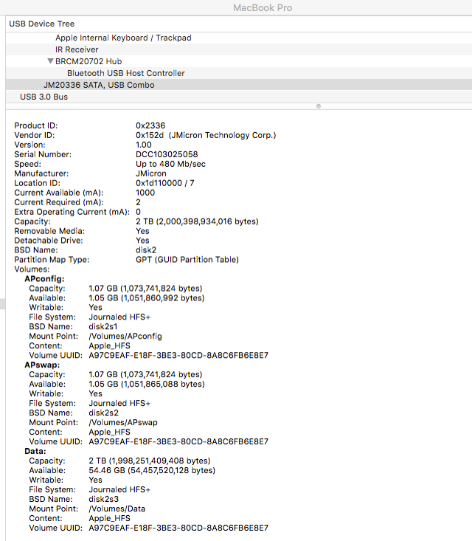472x541 pixels.
Task: Click Capacity value 2 TB (2,000,398,934,016 bytes)
Action: tap(197, 221)
